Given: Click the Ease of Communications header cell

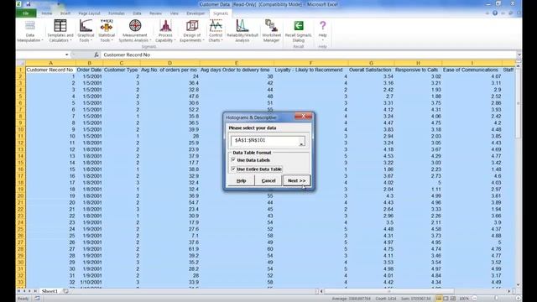Looking at the screenshot, I should [472, 70].
